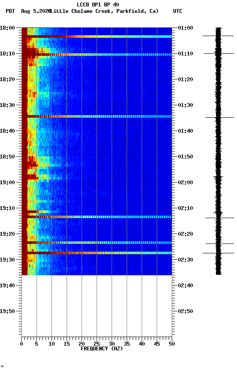Click the '10' frequency axis label
237x371 pixels.
pos(52,344)
